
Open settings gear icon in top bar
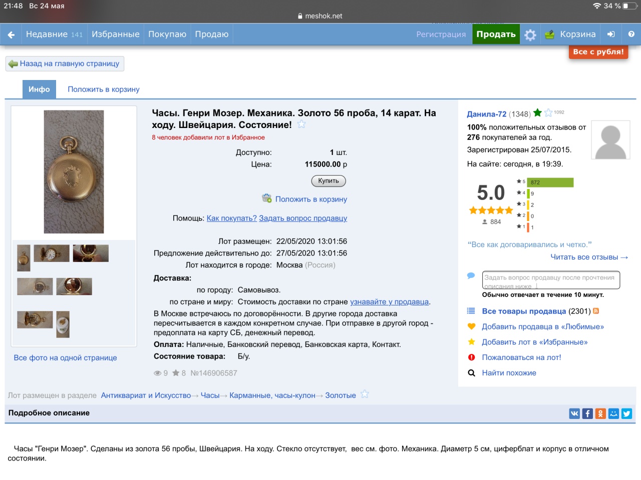[x=530, y=34]
